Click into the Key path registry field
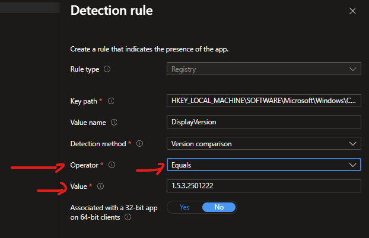The image size is (369, 238). tap(263, 101)
